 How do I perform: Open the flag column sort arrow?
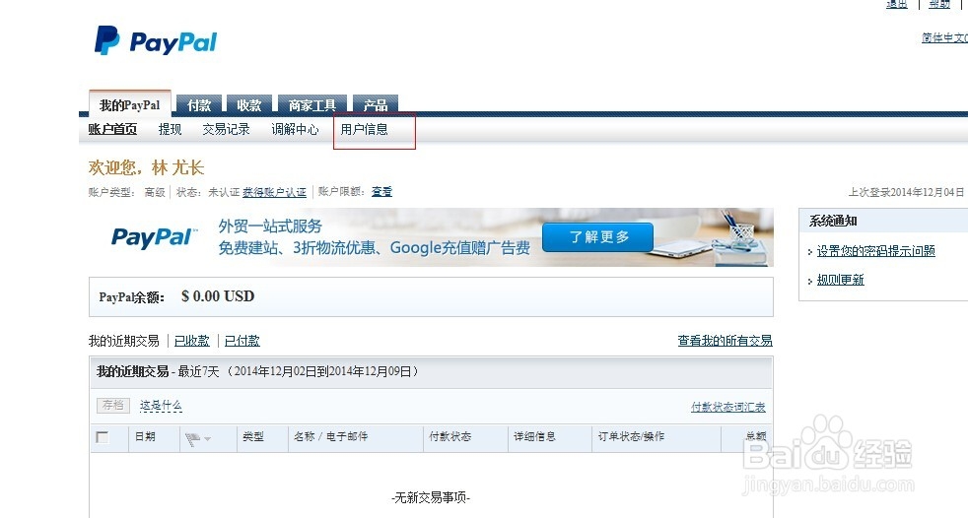tap(207, 439)
